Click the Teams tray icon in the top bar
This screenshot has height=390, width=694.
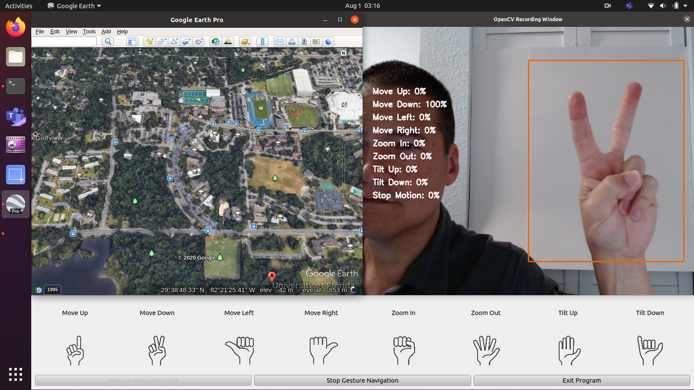point(629,6)
